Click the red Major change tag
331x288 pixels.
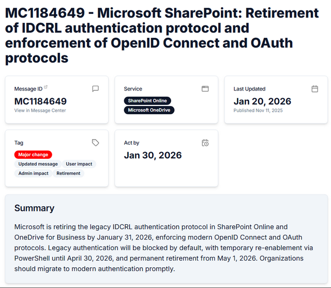[33, 155]
